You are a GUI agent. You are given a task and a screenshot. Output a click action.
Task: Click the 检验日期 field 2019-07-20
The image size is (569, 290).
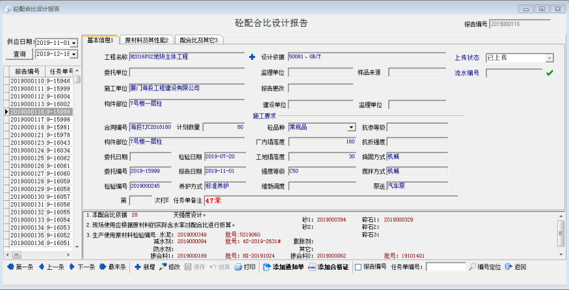226,157
